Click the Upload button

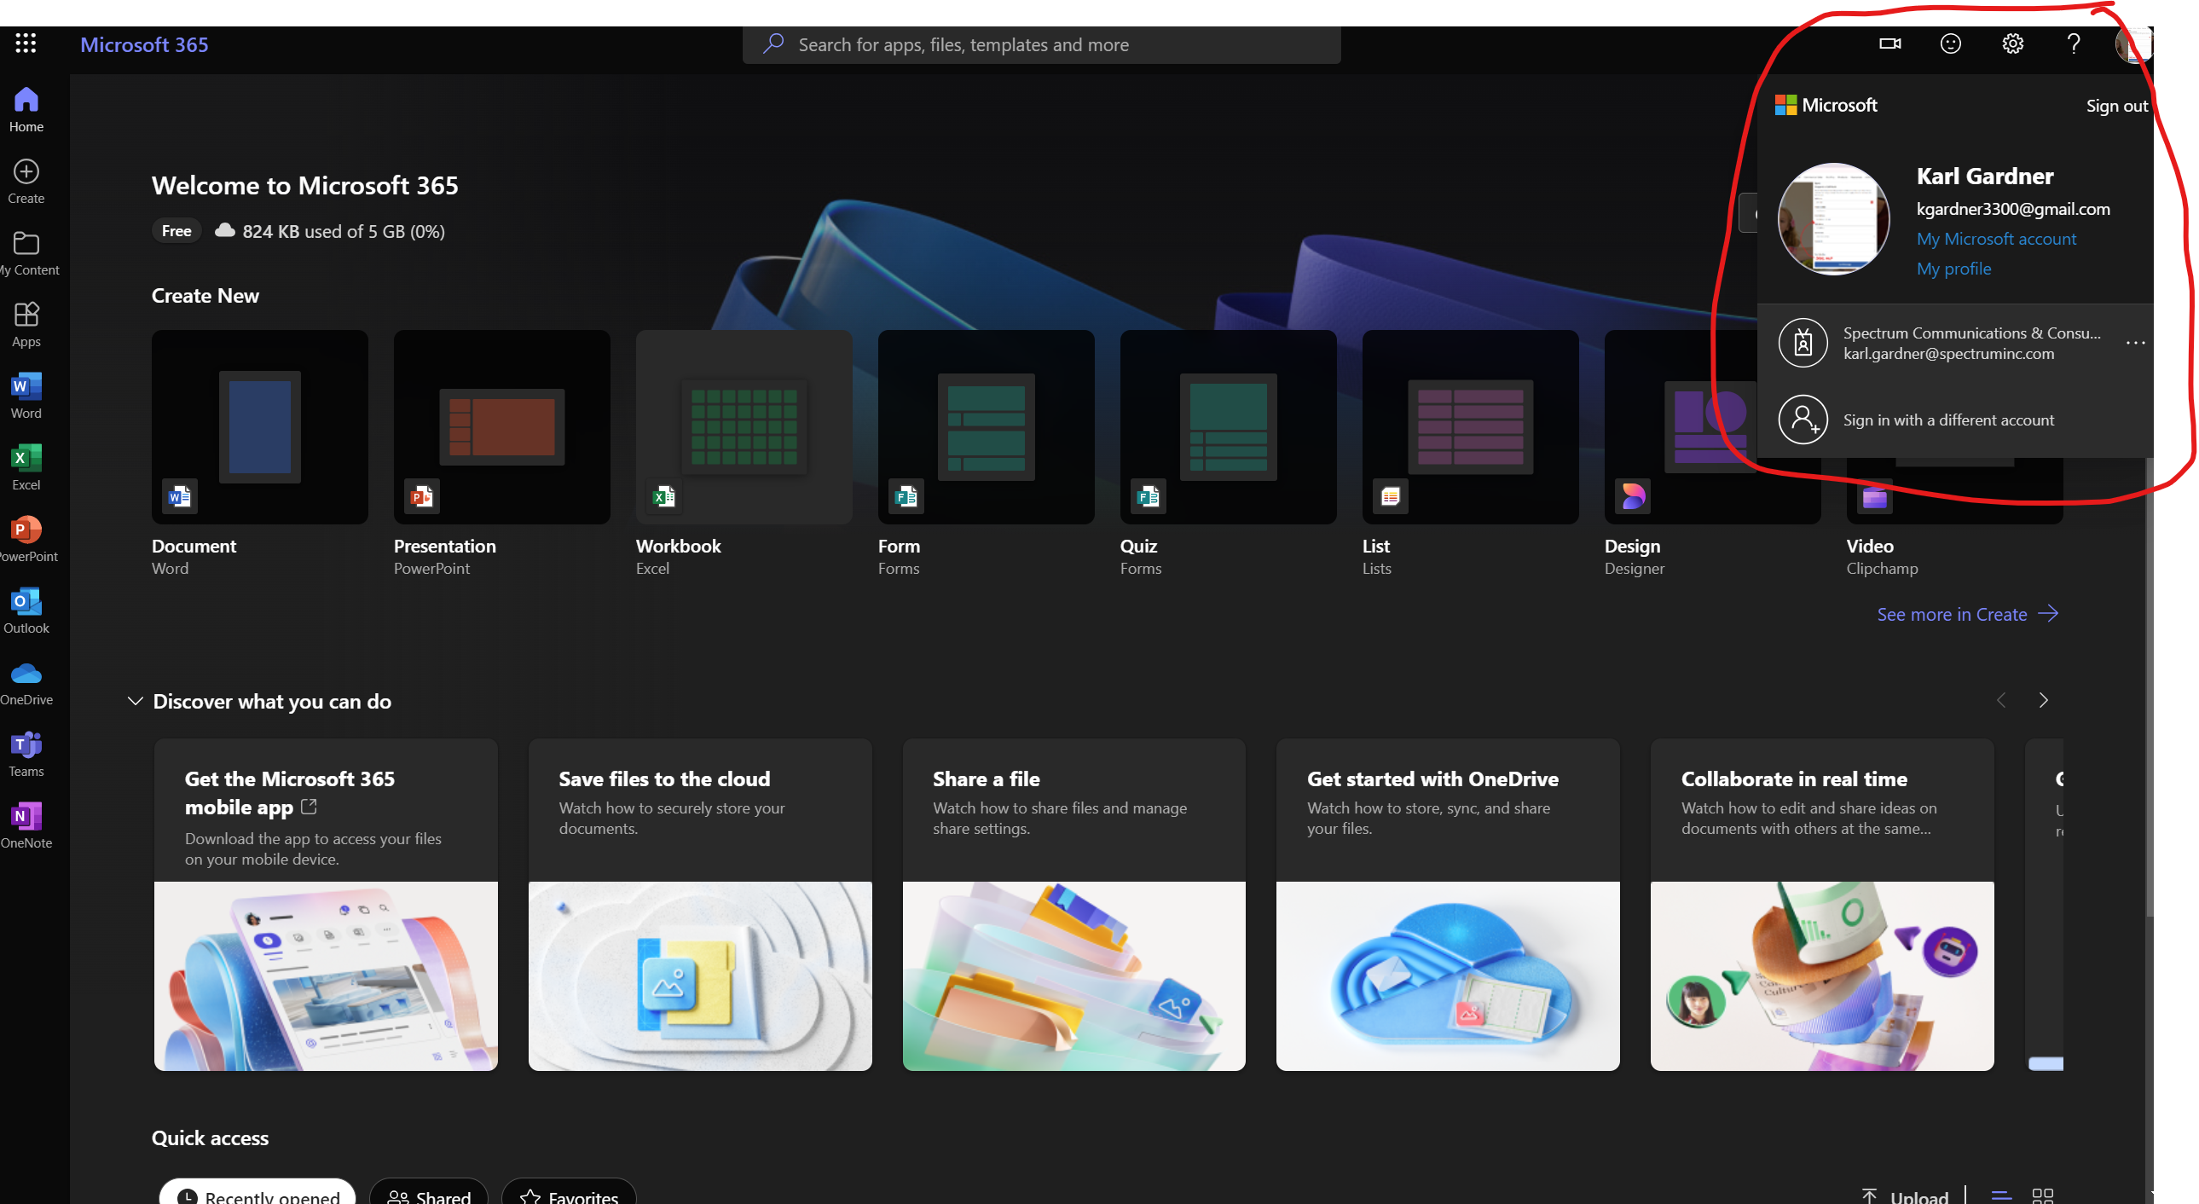(1906, 1195)
